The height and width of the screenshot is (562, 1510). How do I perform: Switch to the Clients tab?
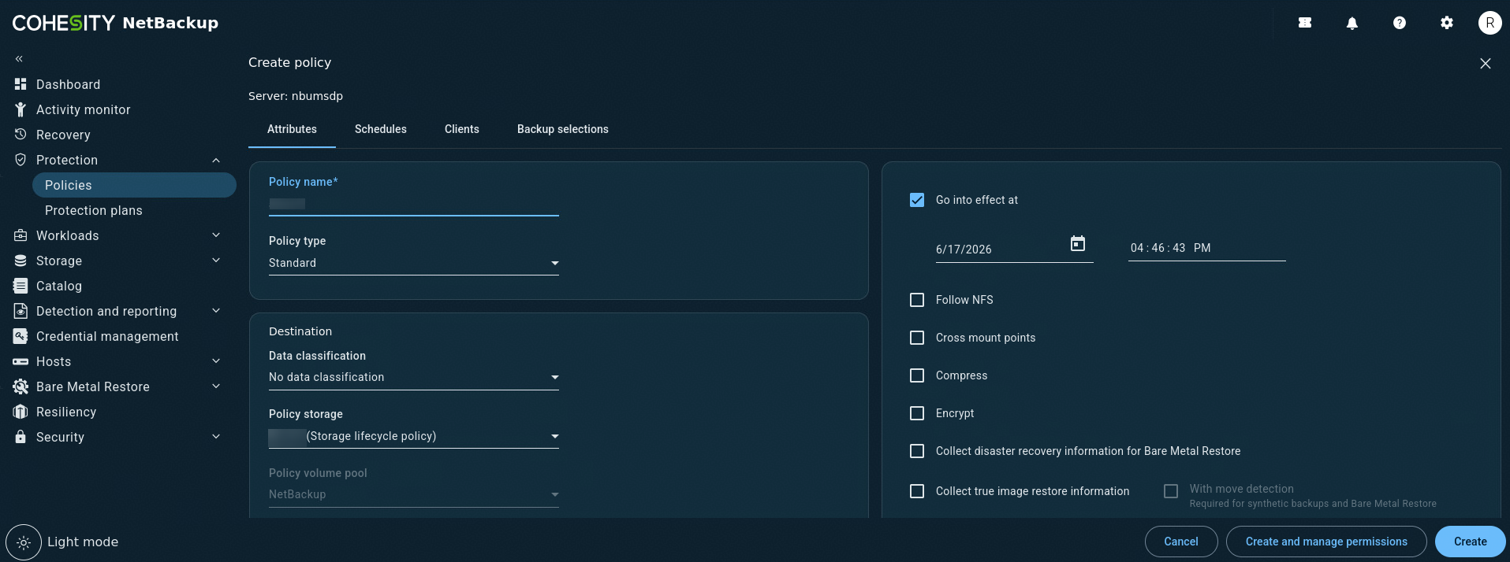462,129
